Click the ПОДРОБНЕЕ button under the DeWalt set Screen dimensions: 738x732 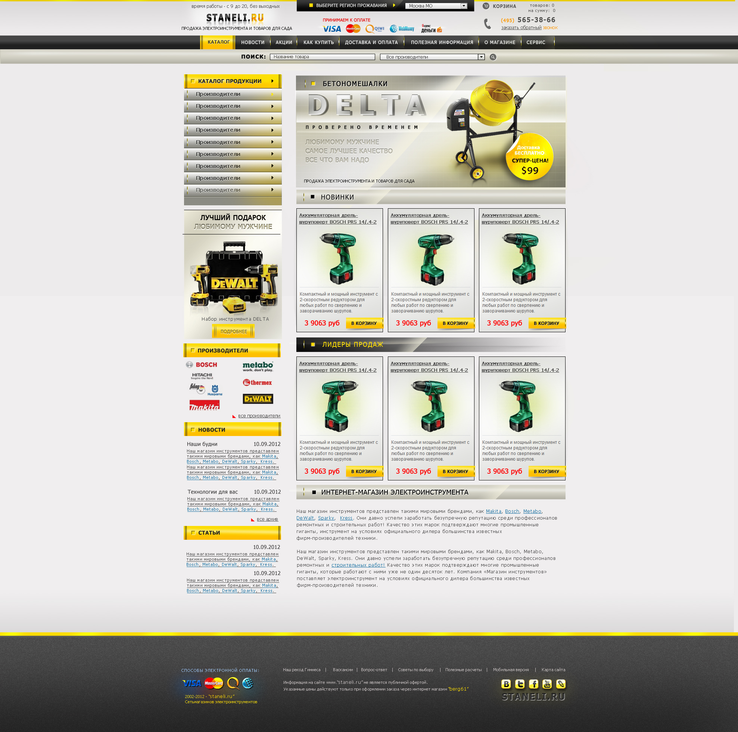[x=233, y=331]
